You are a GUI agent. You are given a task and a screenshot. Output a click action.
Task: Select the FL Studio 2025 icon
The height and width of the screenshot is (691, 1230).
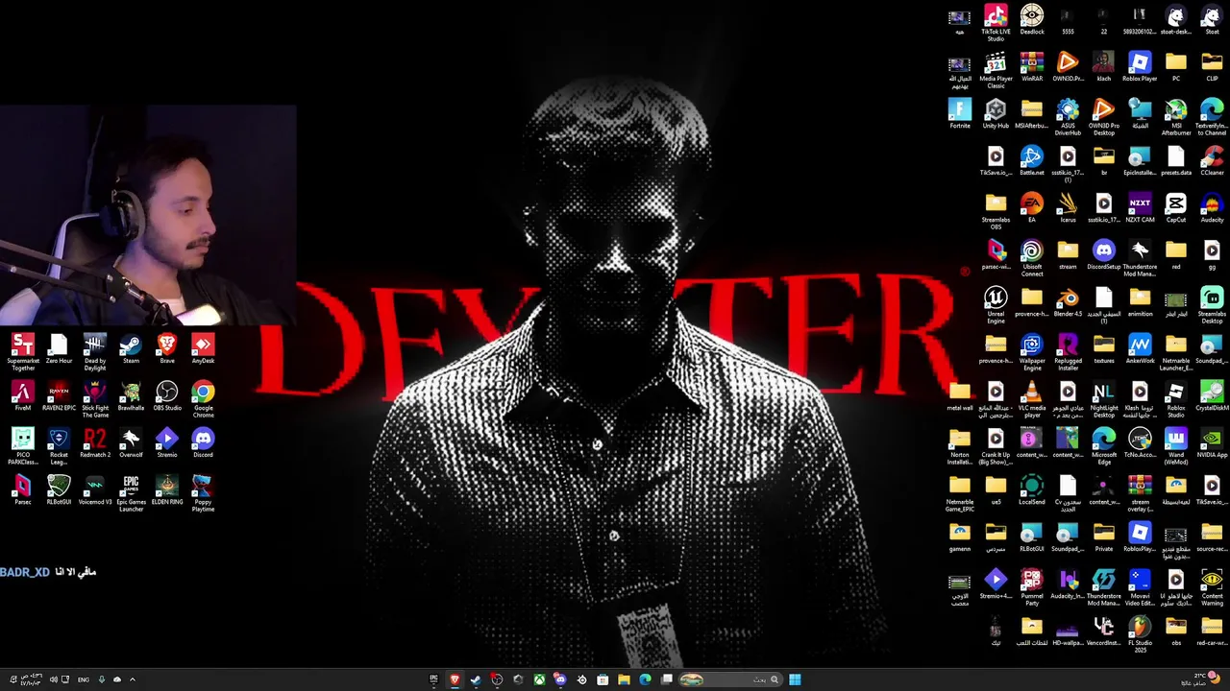click(1140, 634)
